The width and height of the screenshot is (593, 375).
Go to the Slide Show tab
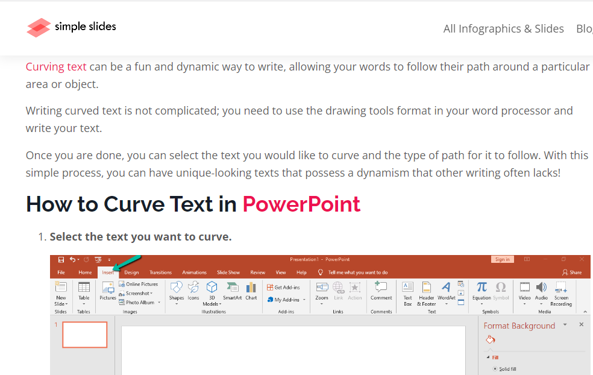tap(228, 273)
